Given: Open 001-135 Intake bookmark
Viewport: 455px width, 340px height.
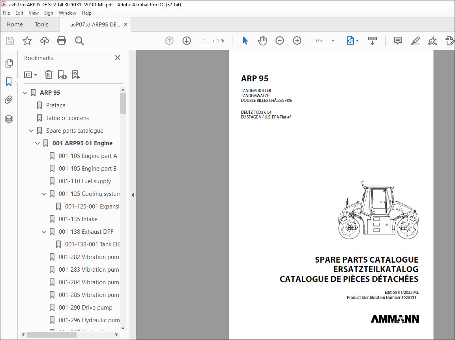Looking at the screenshot, I should [x=78, y=219].
